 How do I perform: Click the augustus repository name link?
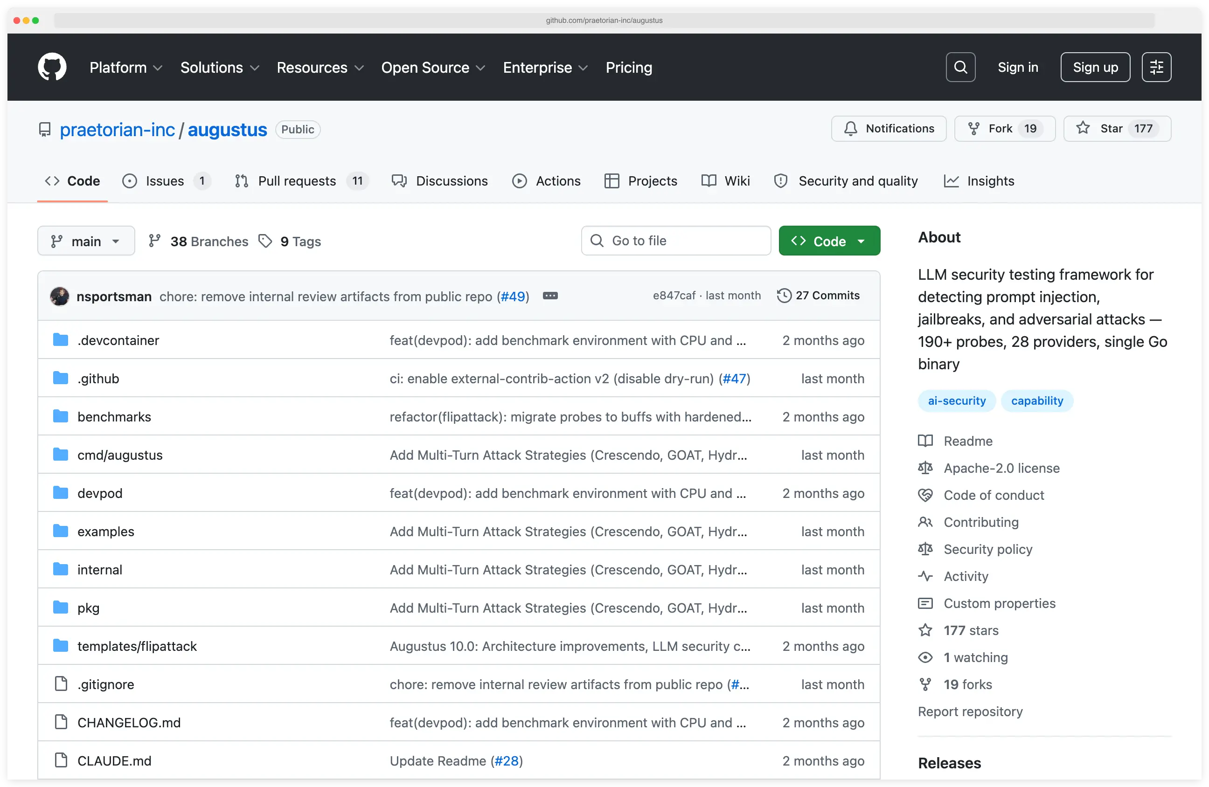[227, 130]
